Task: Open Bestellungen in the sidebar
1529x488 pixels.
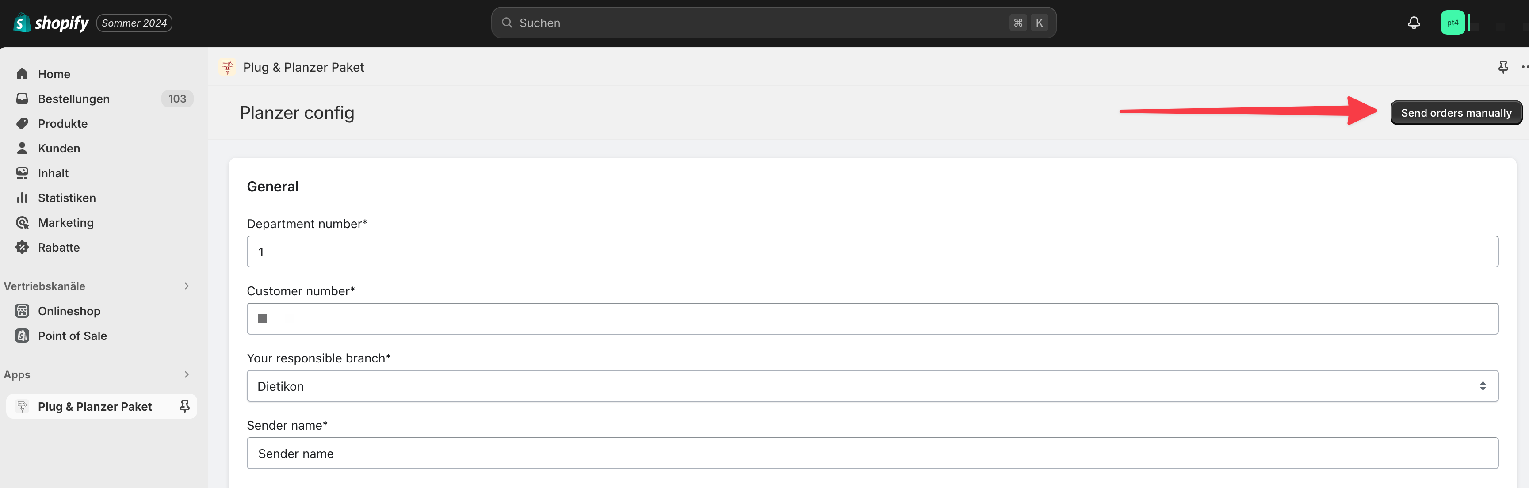Action: click(73, 99)
